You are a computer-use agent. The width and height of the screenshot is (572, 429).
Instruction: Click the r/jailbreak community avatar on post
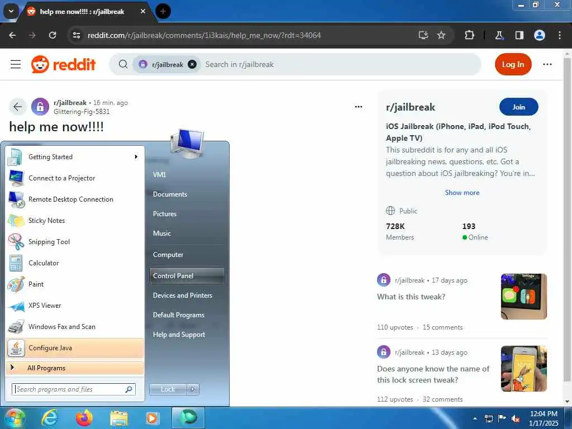point(40,107)
